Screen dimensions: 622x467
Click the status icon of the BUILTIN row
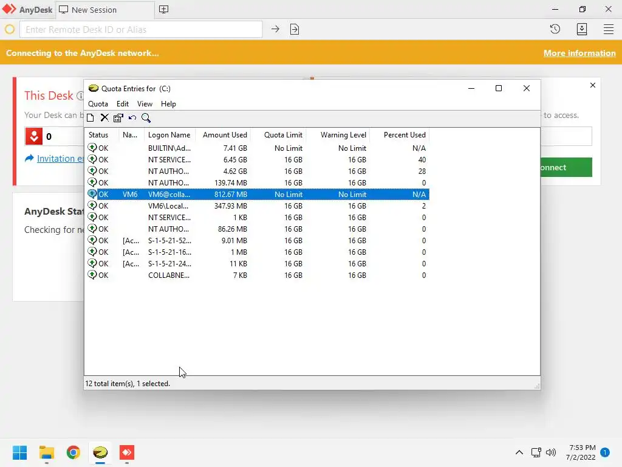click(x=92, y=148)
